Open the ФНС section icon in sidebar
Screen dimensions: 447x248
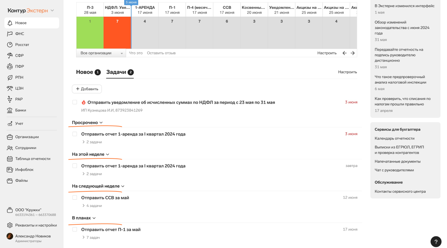click(10, 34)
